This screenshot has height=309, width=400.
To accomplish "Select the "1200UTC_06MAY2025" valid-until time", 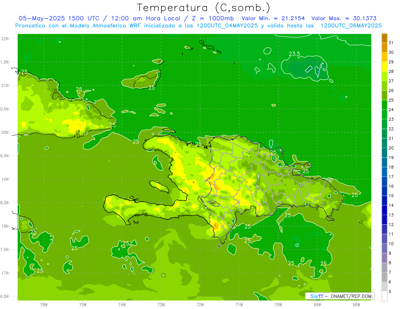I will [351, 25].
